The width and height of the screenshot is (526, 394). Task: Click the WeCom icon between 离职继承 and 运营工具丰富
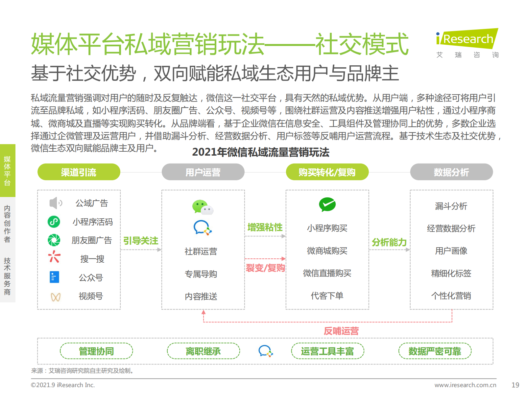(x=266, y=351)
